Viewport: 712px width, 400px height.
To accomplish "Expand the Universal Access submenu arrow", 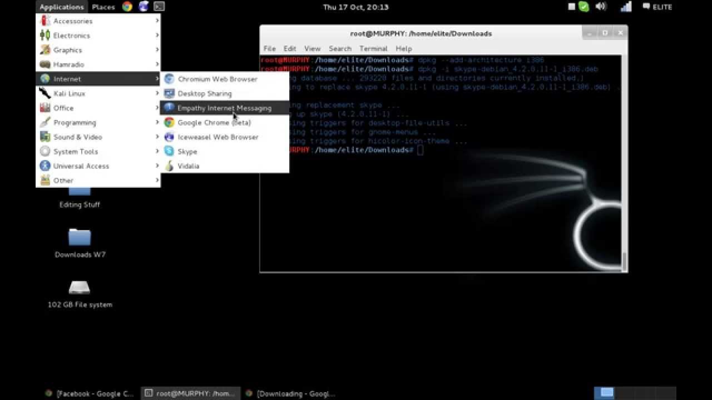I will (157, 166).
